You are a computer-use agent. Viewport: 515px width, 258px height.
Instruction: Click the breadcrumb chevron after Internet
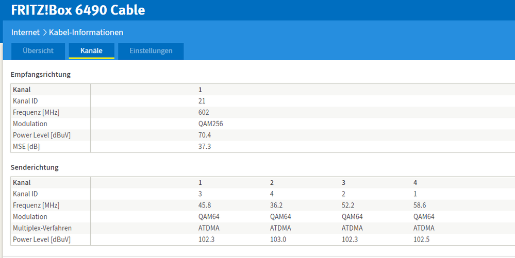(x=44, y=32)
